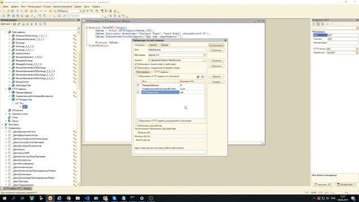Click the New document toolbar icon
Screen dimensions: 359x202
[x=3, y=11]
